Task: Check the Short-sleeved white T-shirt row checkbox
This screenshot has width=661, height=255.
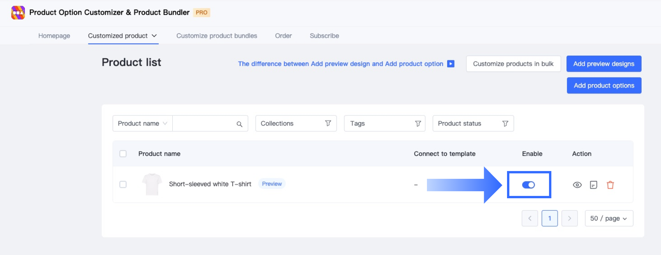Action: pos(123,184)
